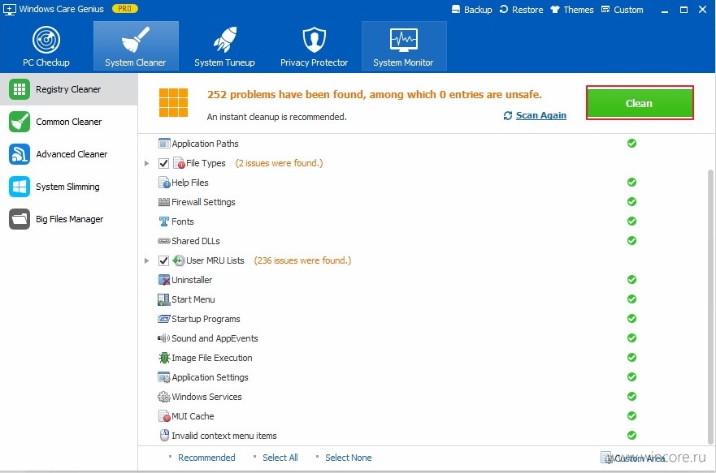Expand the User MRU Lists issues
This screenshot has width=716, height=473.
pos(146,260)
